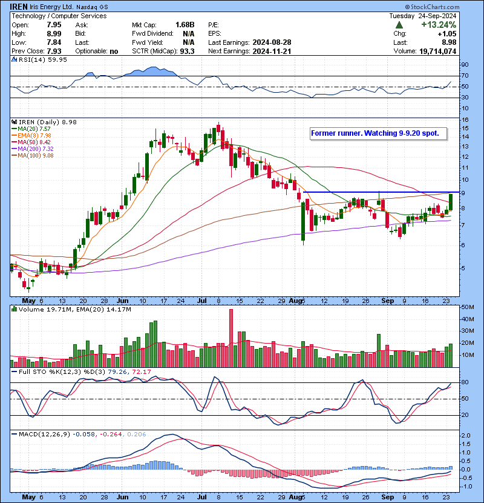Click the Nasdaq GS exchange label
The width and height of the screenshot is (484, 503).
[x=92, y=7]
